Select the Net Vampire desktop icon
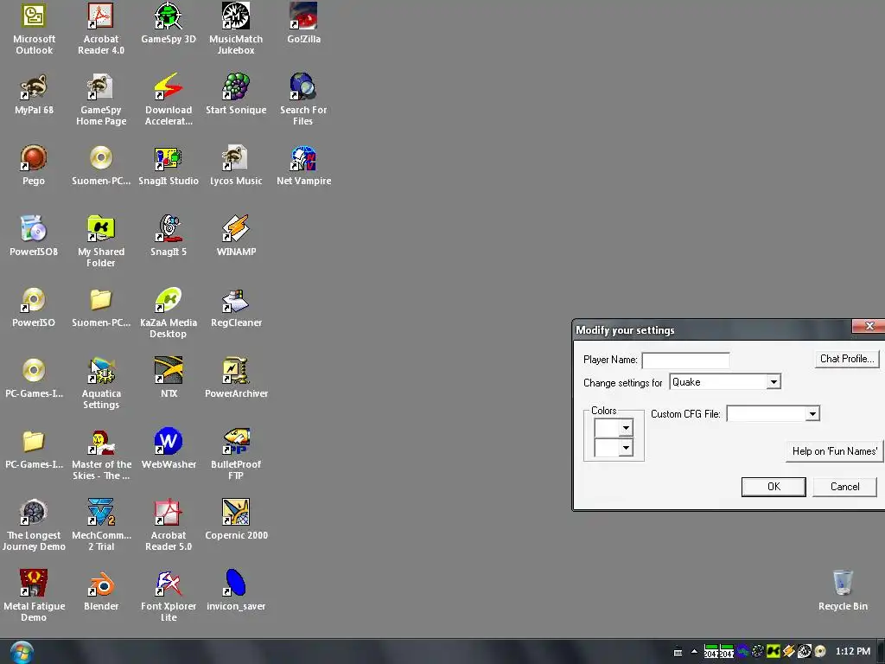885x664 pixels. (303, 158)
